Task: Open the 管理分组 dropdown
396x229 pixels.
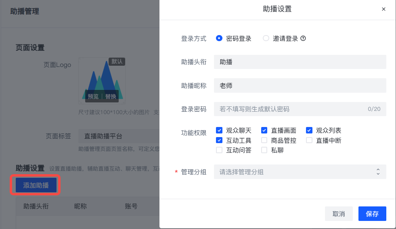Action: point(300,172)
